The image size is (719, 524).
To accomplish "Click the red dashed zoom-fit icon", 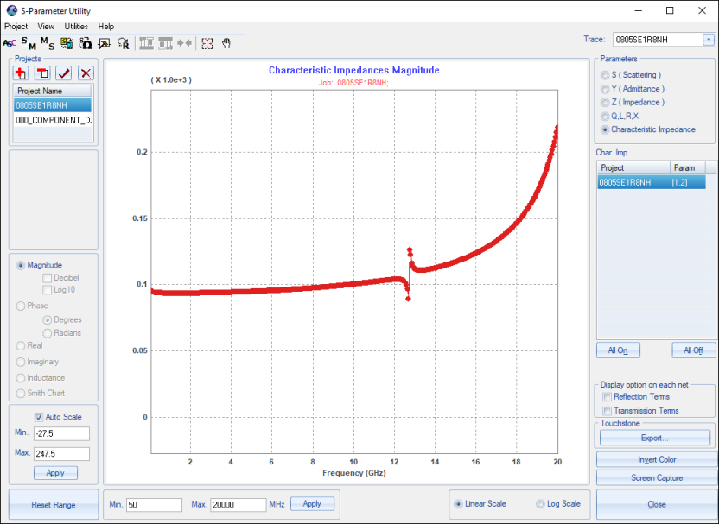I will (x=207, y=43).
